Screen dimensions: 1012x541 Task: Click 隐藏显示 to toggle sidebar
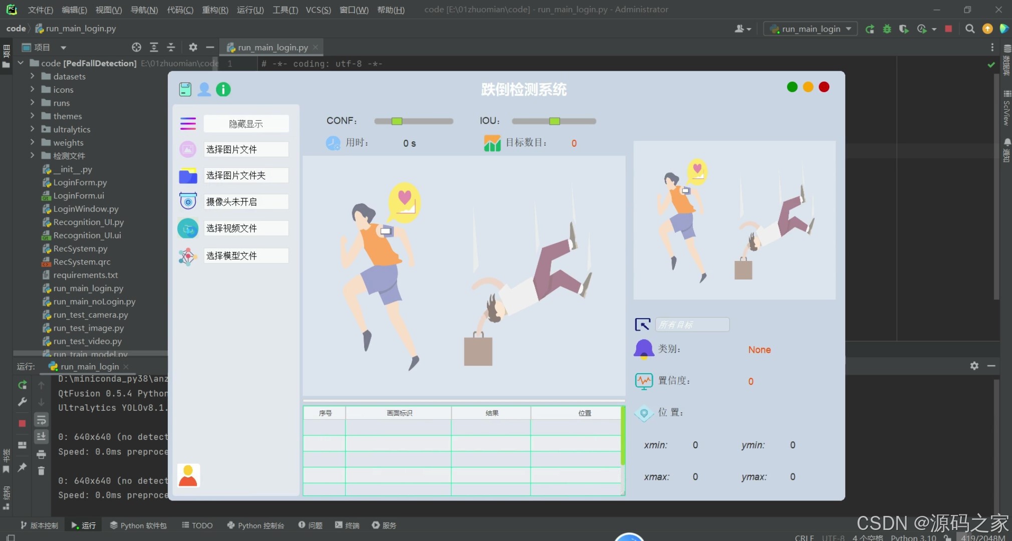coord(245,124)
